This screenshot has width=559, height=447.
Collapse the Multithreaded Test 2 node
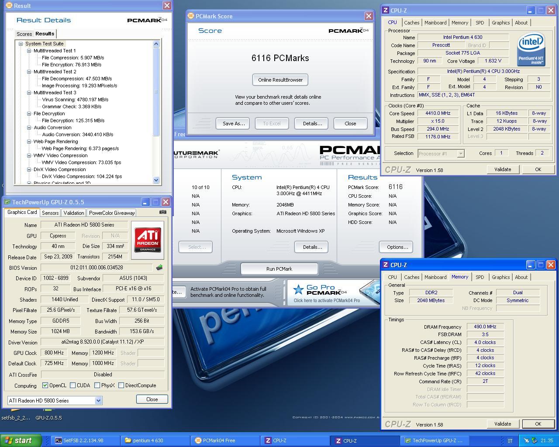click(29, 72)
